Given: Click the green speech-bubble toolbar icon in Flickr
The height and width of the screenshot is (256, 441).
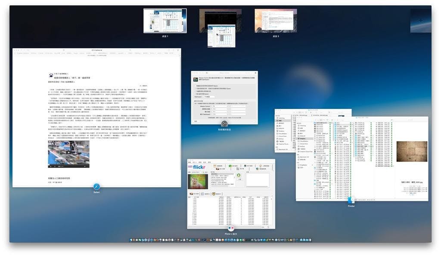Looking at the screenshot, I should 230,166.
